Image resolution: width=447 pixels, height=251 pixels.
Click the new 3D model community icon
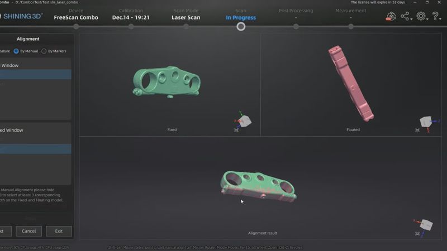391,17
